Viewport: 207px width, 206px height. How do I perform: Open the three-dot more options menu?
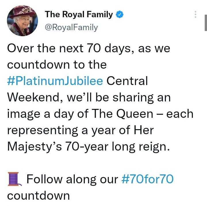tap(195, 14)
